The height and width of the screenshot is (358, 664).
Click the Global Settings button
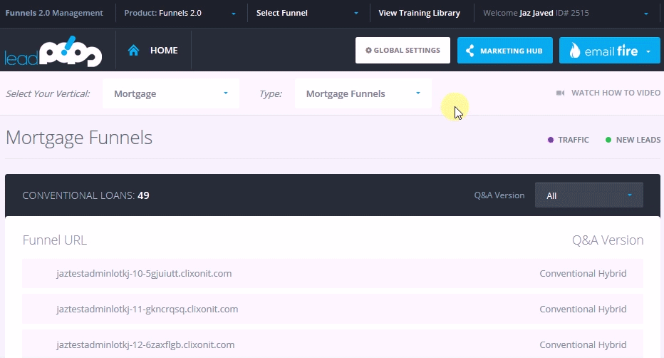coord(403,51)
